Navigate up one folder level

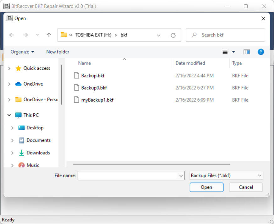coord(49,35)
